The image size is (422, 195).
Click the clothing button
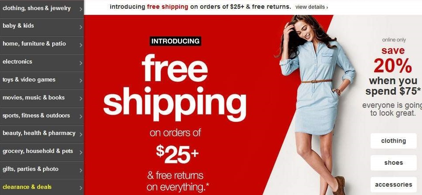(393, 141)
